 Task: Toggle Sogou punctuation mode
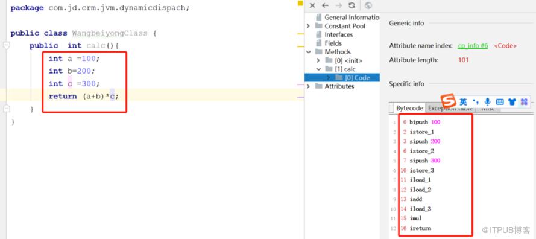[476, 101]
